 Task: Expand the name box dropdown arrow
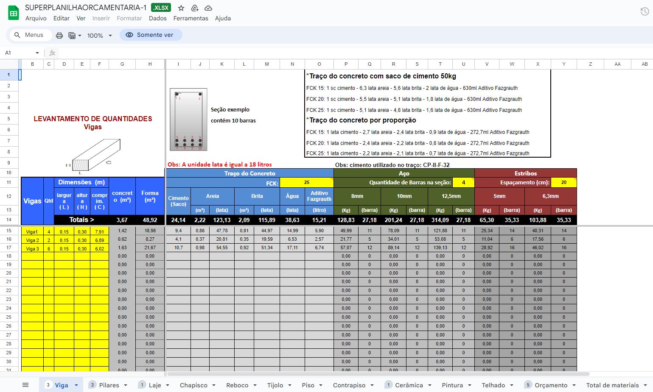click(x=37, y=53)
